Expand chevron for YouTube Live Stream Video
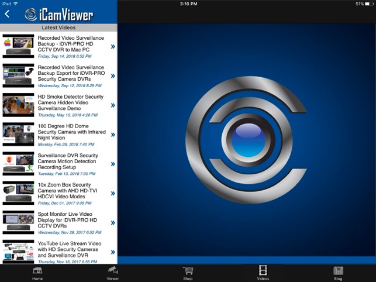Screen dimensions: 376x282 click(113, 252)
